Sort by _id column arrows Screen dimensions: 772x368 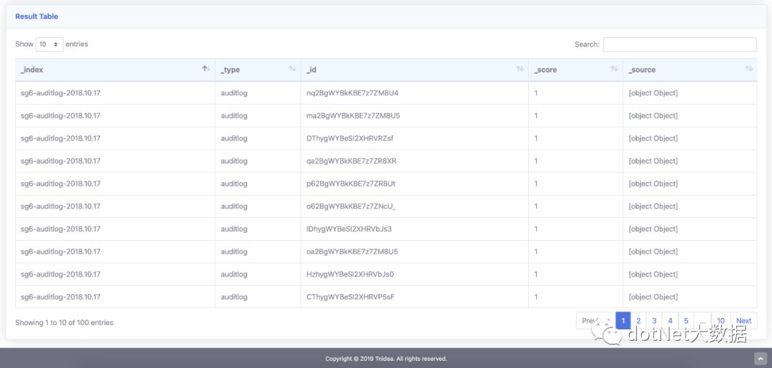[x=520, y=69]
